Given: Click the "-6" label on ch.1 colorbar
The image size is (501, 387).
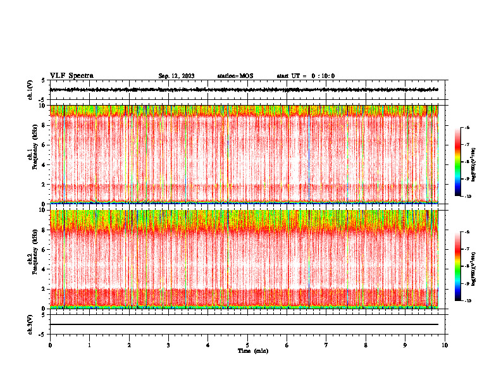Looking at the screenshot, I should (467, 127).
